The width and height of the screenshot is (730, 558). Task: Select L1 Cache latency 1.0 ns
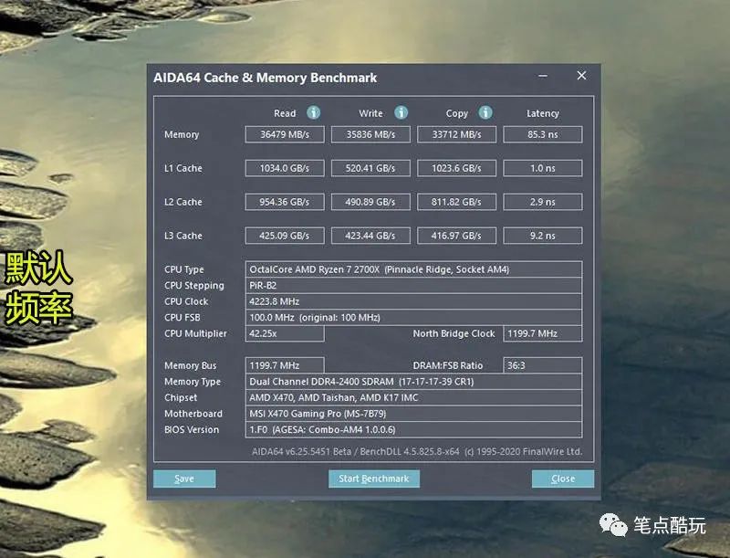pyautogui.click(x=543, y=168)
